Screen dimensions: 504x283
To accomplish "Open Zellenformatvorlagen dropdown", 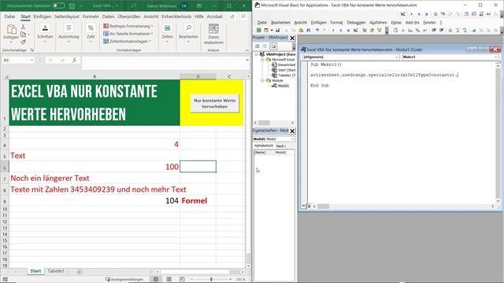I will 127,42.
